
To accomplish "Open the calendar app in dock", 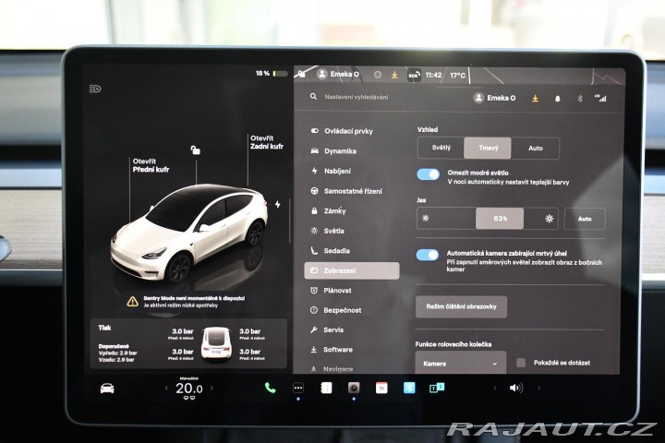I will click(x=381, y=388).
